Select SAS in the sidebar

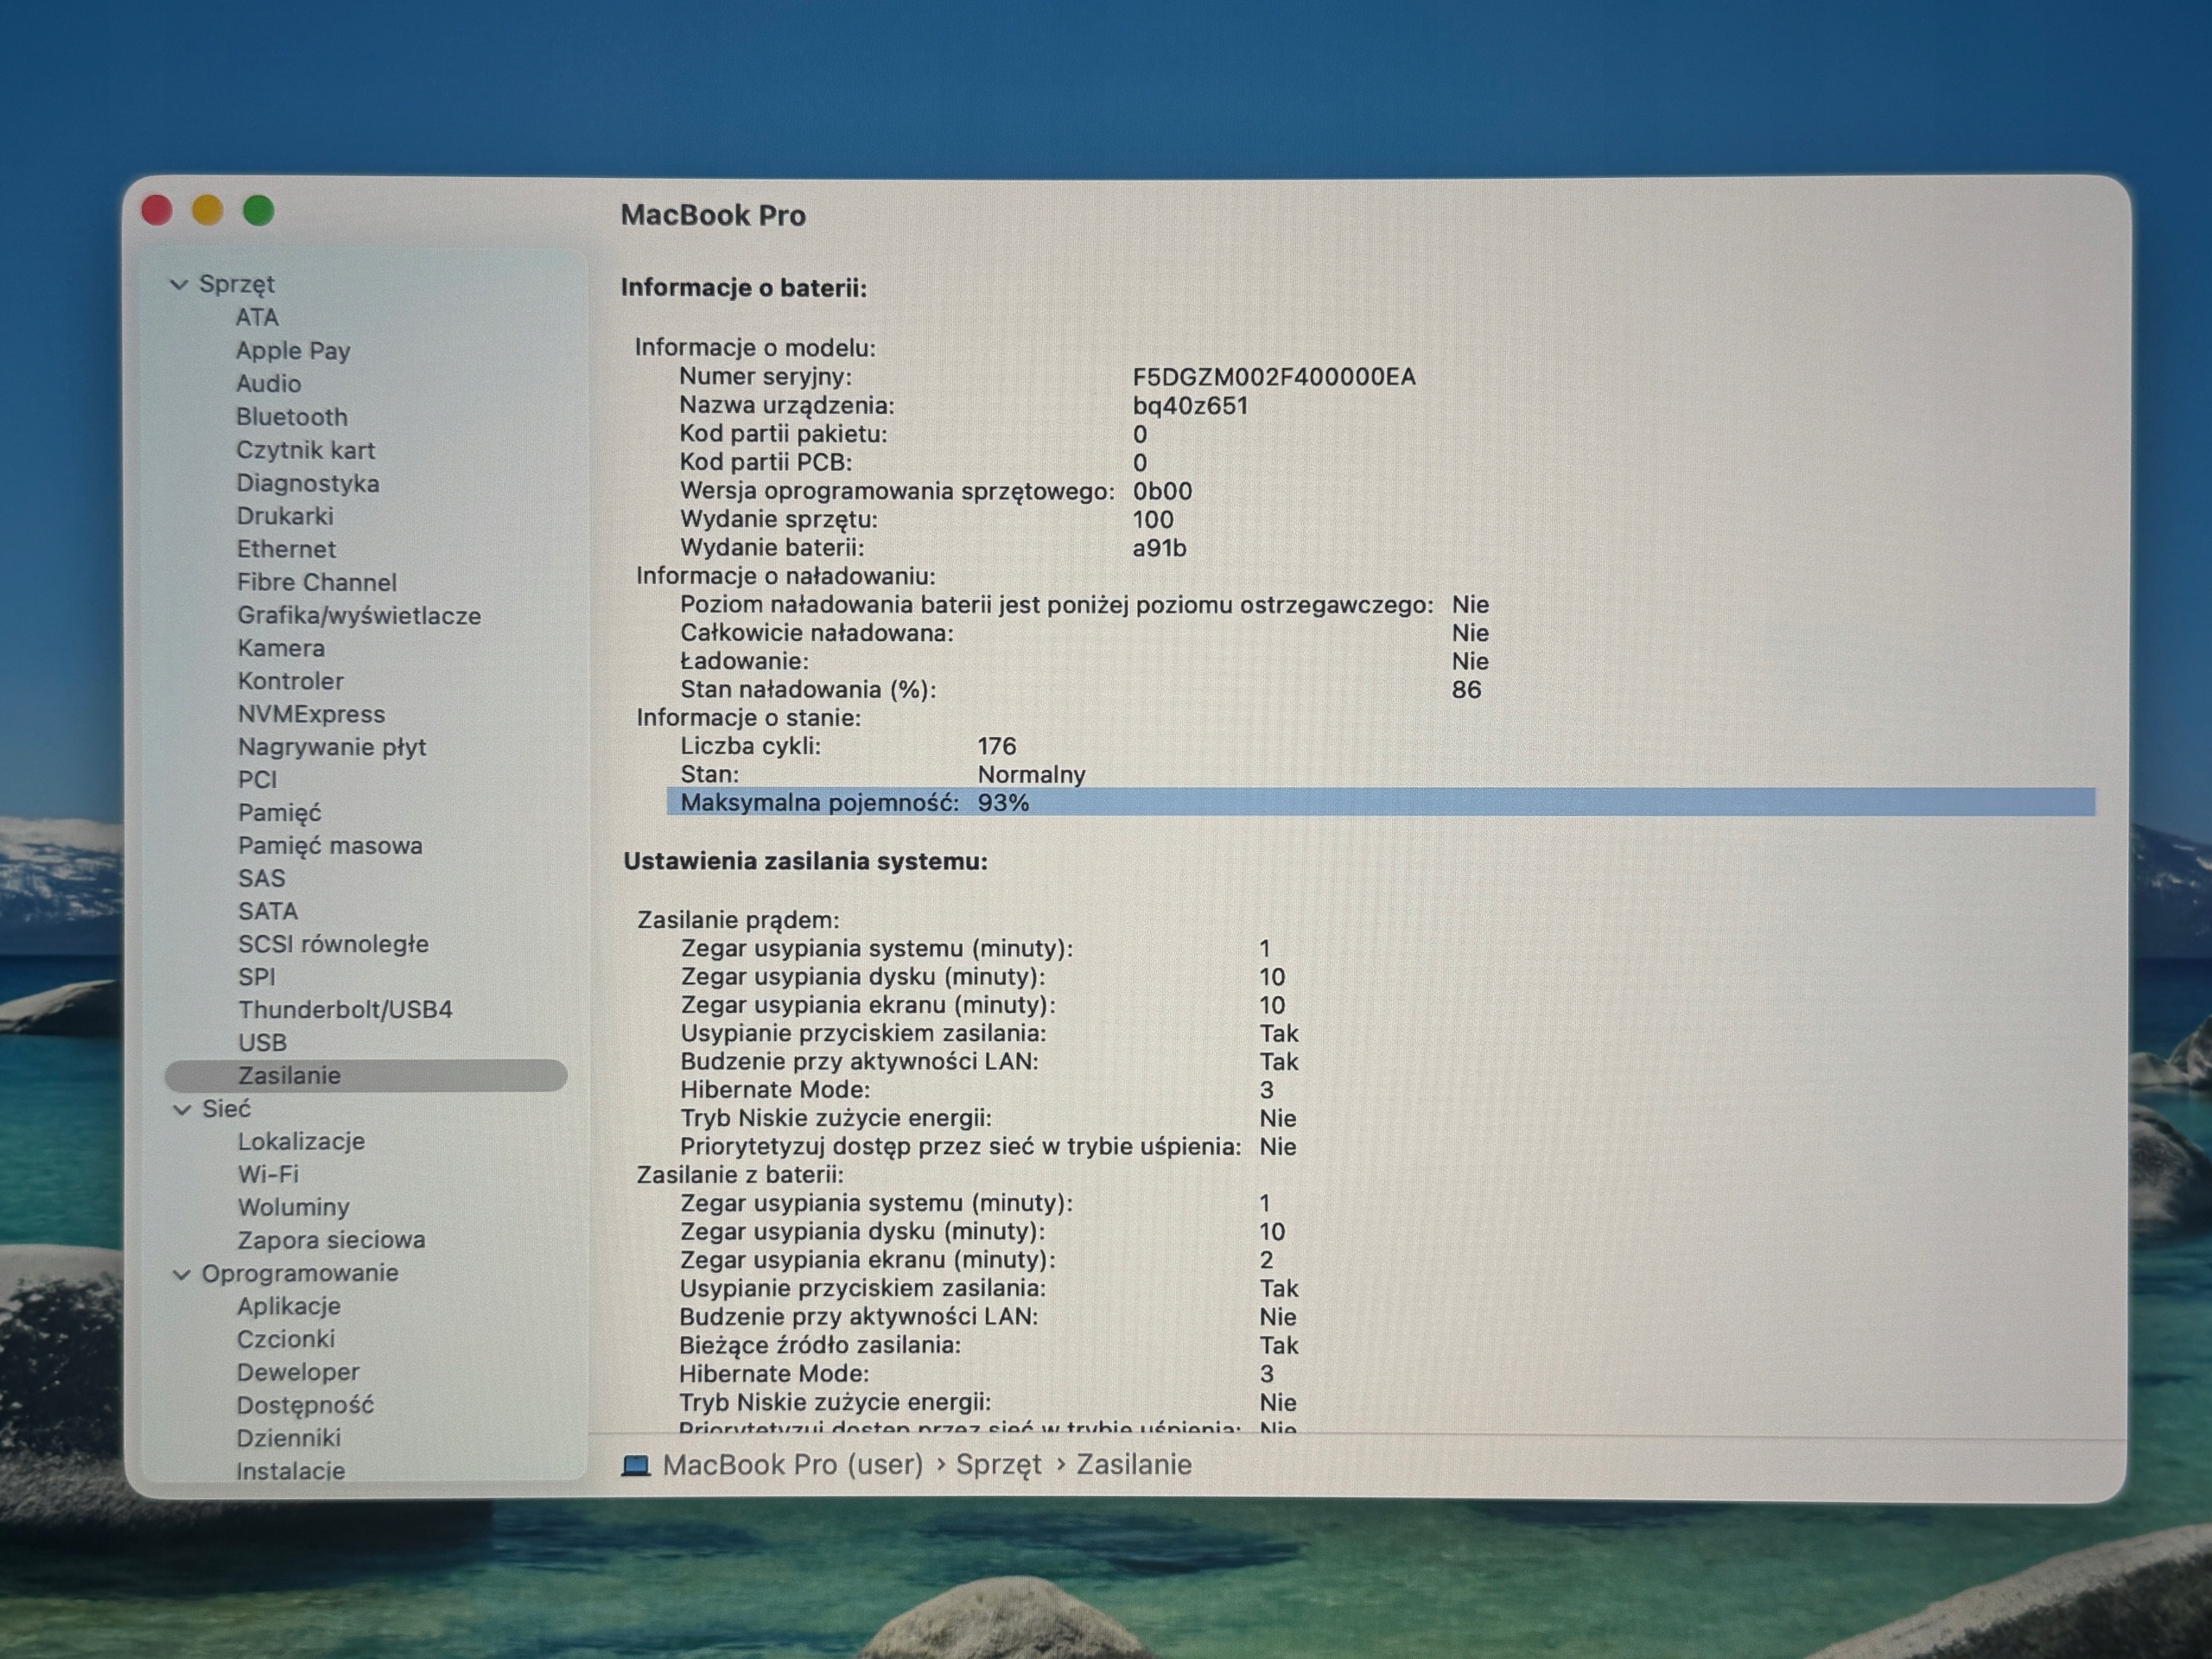(x=262, y=879)
